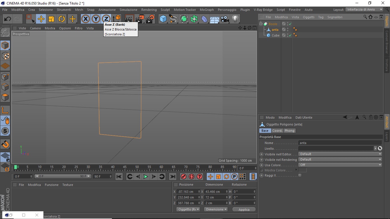Viewport: 390px width, 219px height.
Task: Open the Layers side tab
Action: pyautogui.click(x=387, y=137)
